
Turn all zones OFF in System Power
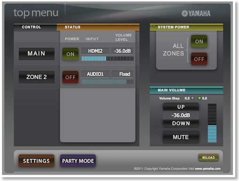pos(199,59)
